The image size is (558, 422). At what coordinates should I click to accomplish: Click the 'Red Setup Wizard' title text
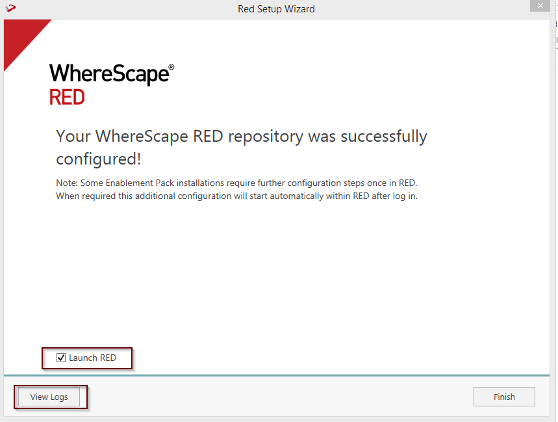[x=276, y=9]
